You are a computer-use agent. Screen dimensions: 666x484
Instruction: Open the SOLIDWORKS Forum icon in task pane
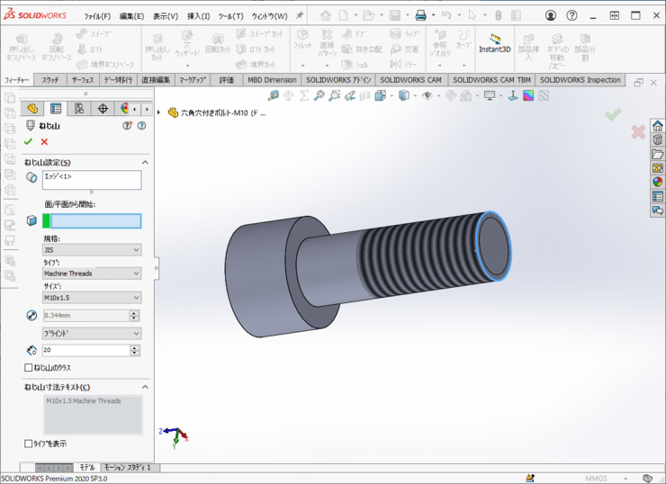[x=658, y=211]
